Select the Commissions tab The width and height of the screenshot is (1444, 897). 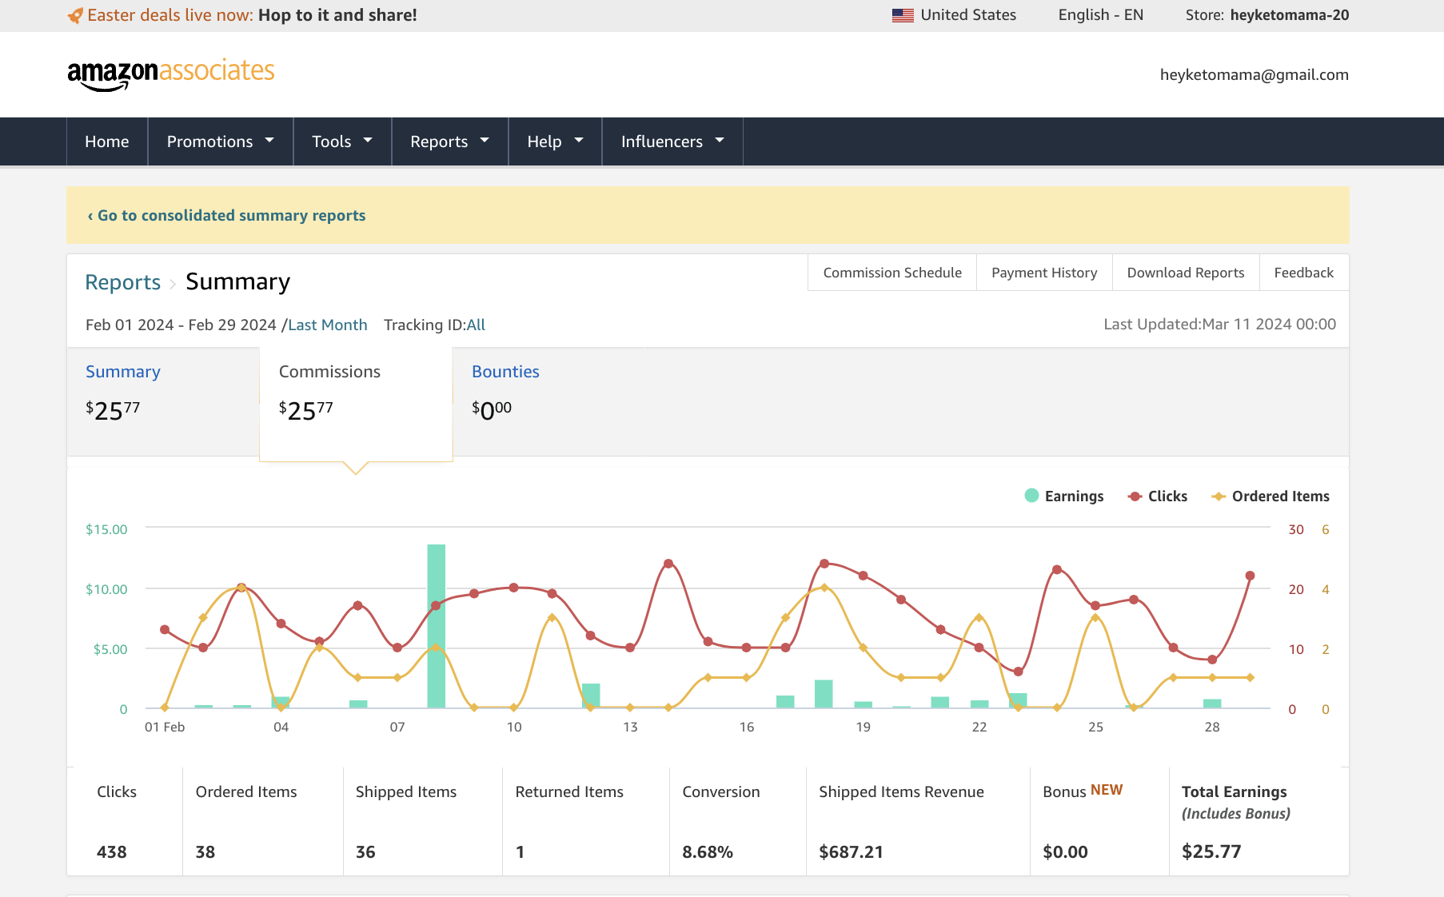pyautogui.click(x=356, y=404)
